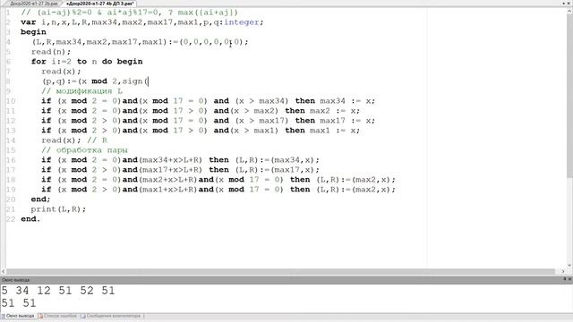The width and height of the screenshot is (573, 322).
Task: Click the var declaration on line 2
Action: (x=142, y=22)
